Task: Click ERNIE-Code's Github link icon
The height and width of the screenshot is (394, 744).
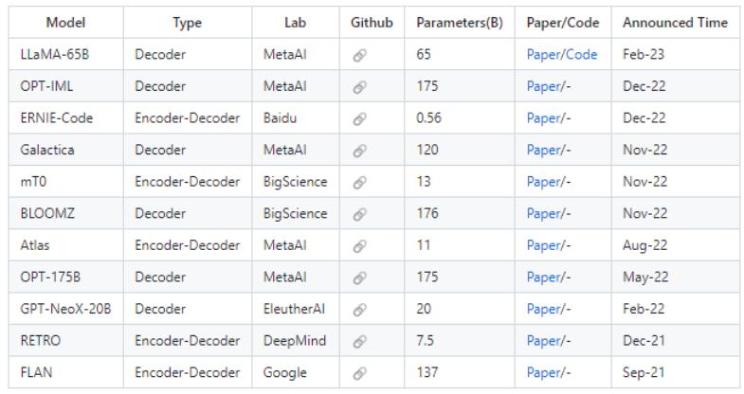Action: pyautogui.click(x=359, y=118)
